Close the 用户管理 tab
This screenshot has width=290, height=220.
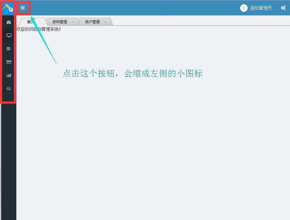[105, 22]
